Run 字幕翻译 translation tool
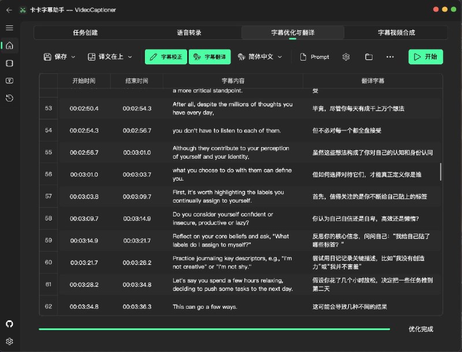Image resolution: width=462 pixels, height=352 pixels. tap(210, 57)
